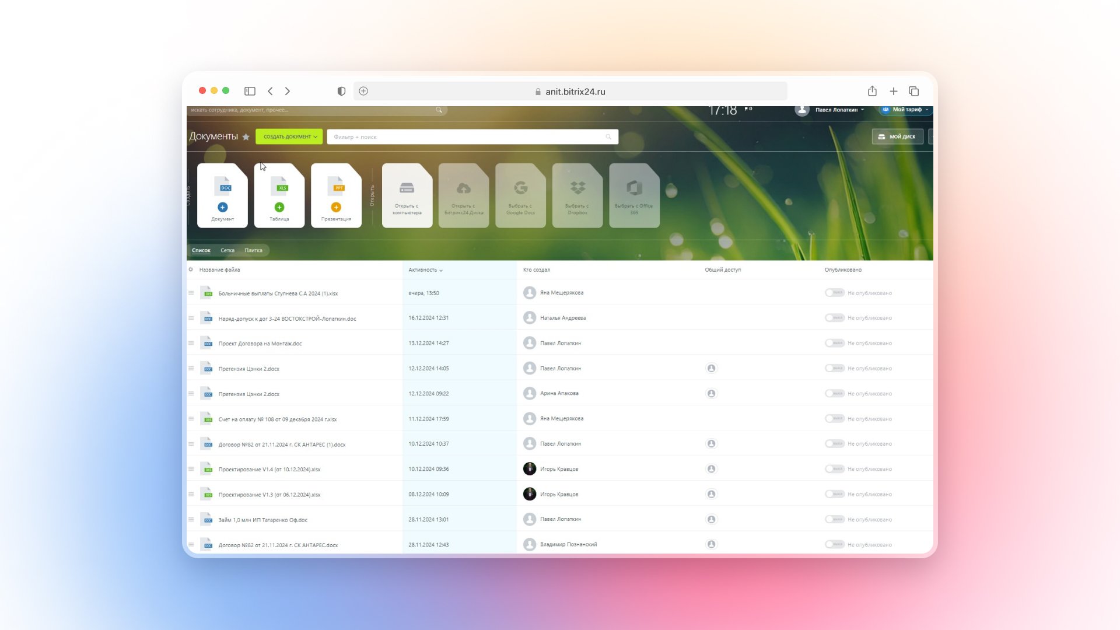Click the Фильтр + поиск field
This screenshot has width=1120, height=630.
pos(467,137)
